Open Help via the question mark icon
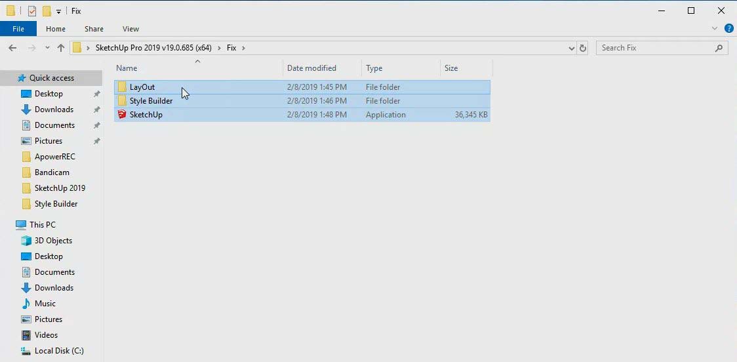This screenshot has width=737, height=362. click(728, 29)
